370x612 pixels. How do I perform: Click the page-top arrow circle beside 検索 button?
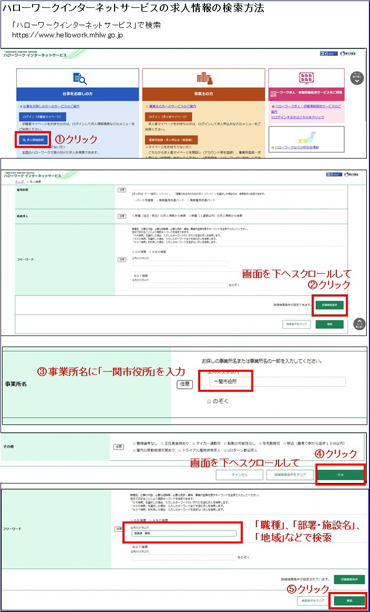tap(359, 324)
